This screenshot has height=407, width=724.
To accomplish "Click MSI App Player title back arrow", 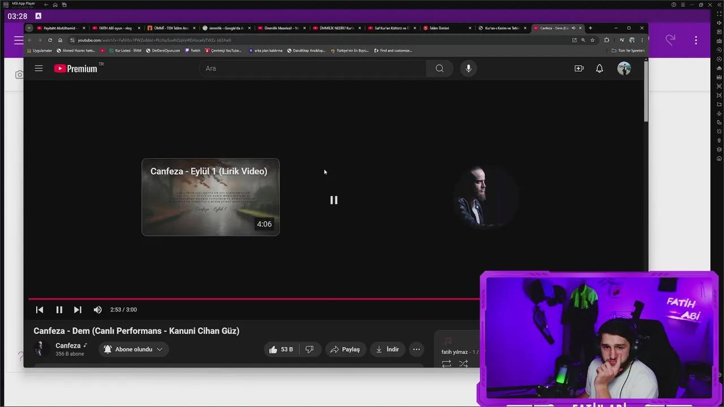I will coord(46,5).
